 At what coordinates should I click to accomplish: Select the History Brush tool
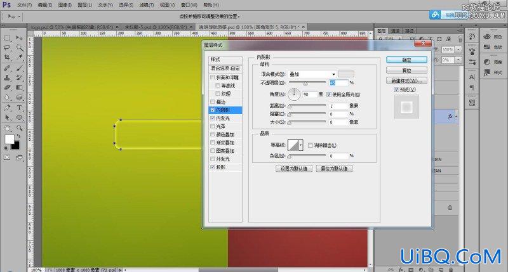coord(19,77)
